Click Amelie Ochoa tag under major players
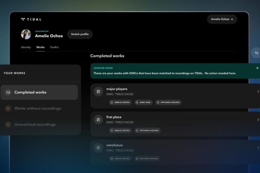260x173 pixels. [x=120, y=102]
